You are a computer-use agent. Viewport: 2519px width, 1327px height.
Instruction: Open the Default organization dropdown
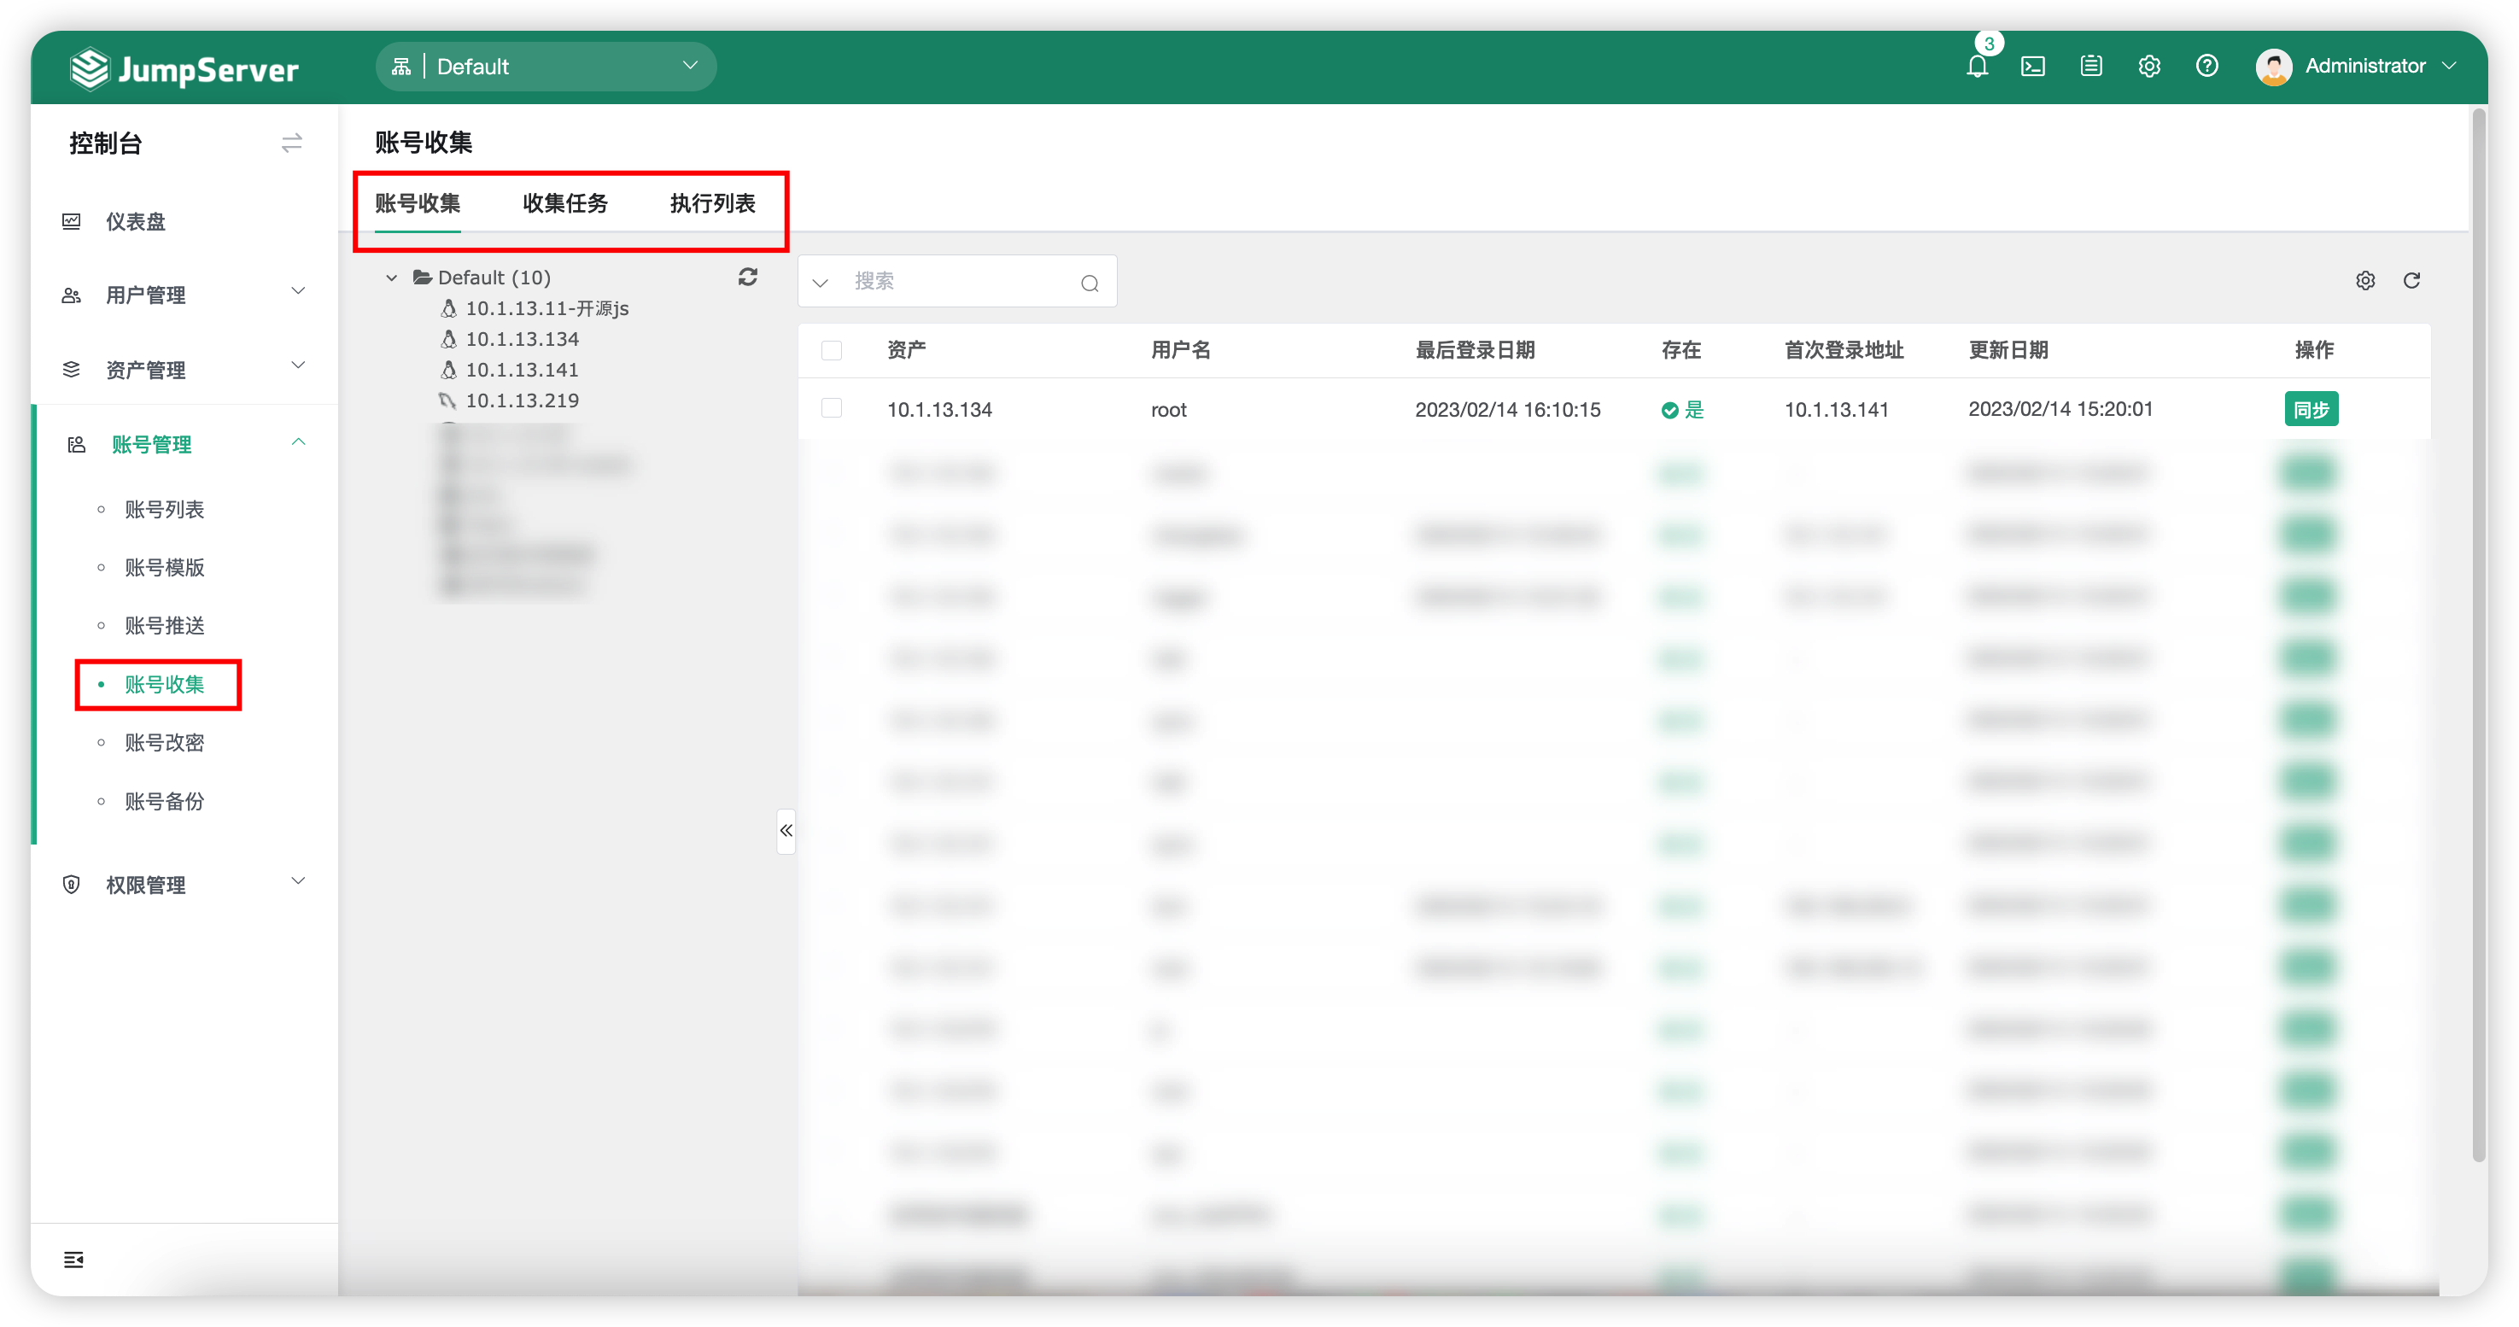click(546, 67)
